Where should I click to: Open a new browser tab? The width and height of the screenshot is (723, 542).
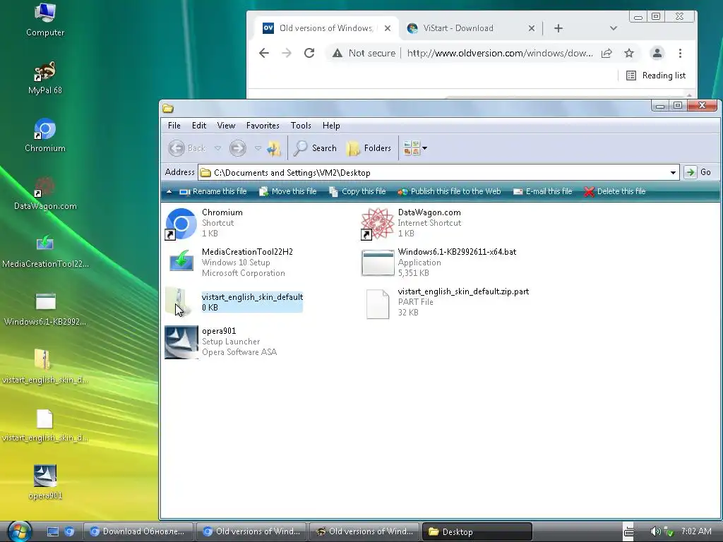coord(558,28)
